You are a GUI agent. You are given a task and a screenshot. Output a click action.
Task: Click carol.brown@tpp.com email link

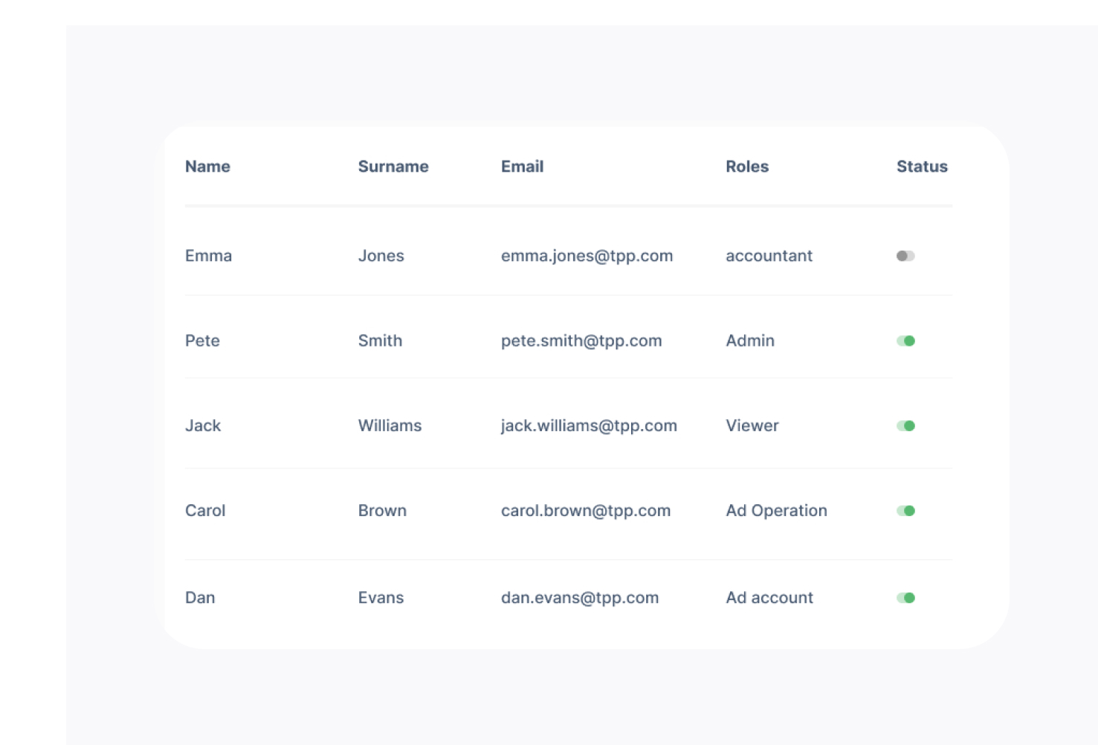pyautogui.click(x=586, y=511)
